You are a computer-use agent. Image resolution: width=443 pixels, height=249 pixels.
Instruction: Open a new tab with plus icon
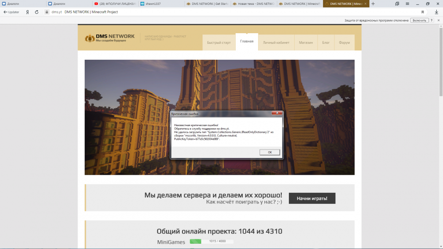coord(373,4)
